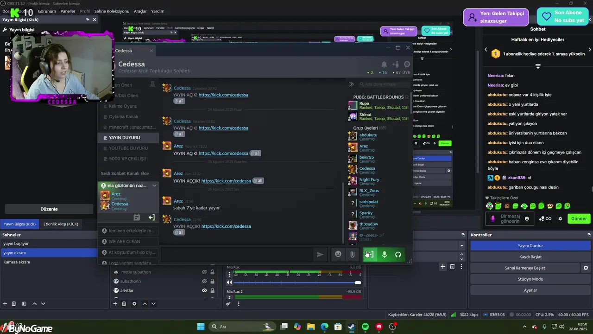This screenshot has width=593, height=334.
Task: Attach a file with paperclip in Steam chat
Action: (x=352, y=254)
